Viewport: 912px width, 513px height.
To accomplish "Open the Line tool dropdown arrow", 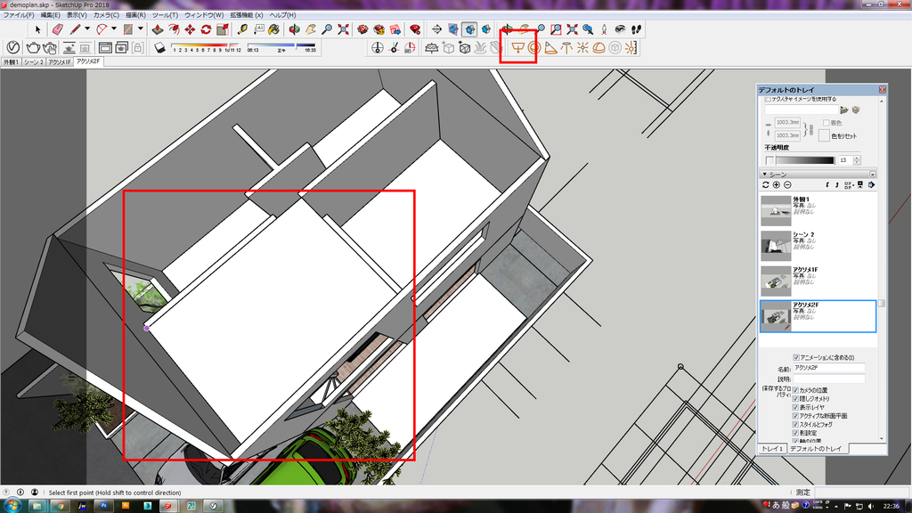I will pos(87,29).
